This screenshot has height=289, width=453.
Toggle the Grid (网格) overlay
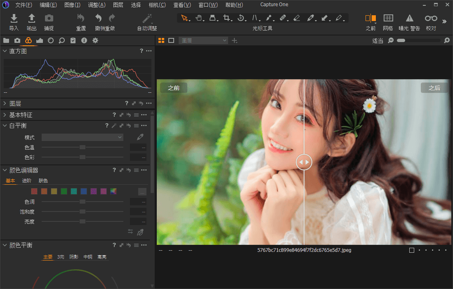388,18
